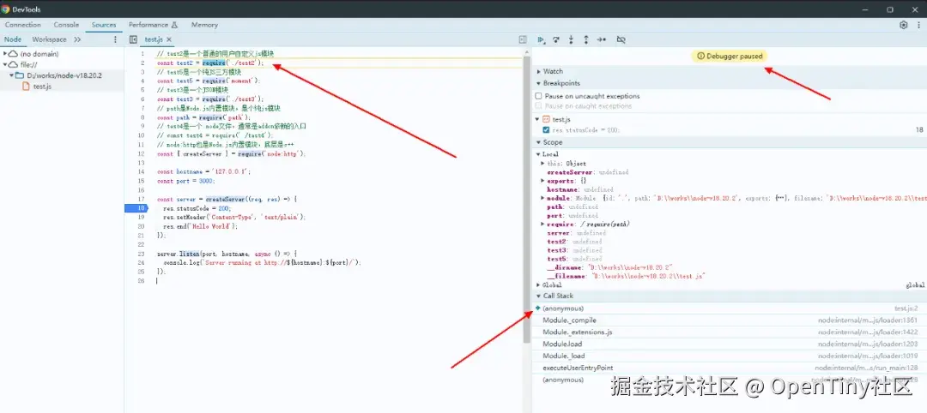Viewport: 927px width, 413px height.
Task: Click the orange test.js icon in Breakpoints
Action: [546, 119]
